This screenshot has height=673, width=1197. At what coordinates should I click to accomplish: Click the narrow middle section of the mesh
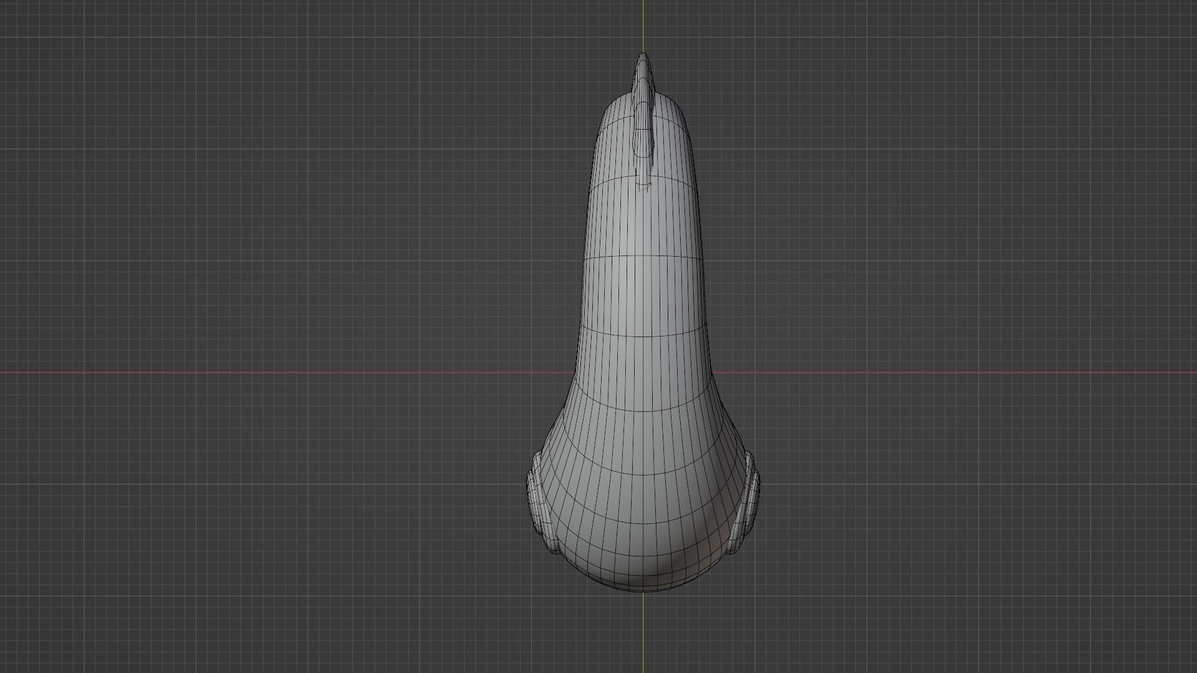click(642, 280)
